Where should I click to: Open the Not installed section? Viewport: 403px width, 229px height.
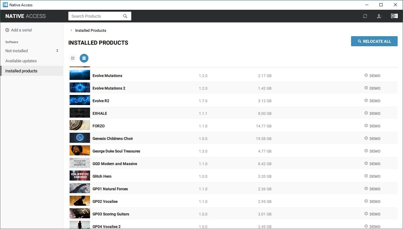31,51
